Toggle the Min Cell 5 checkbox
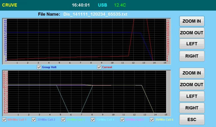216x127 pixels. click(x=122, y=120)
